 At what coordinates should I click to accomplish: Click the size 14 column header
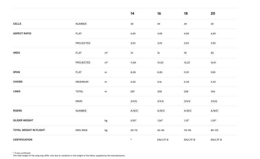132,14
